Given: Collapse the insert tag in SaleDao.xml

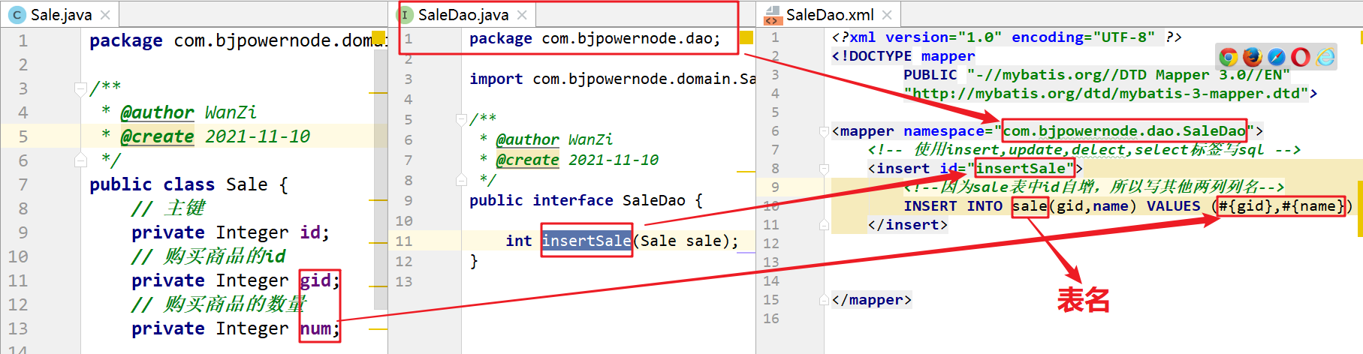Looking at the screenshot, I should 824,169.
